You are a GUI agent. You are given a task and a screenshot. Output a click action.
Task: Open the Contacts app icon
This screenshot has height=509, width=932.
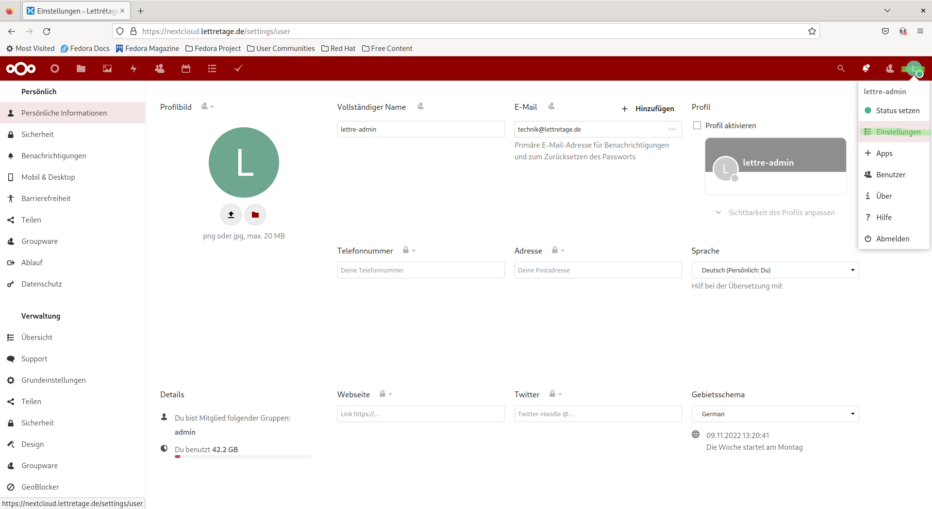click(x=159, y=68)
